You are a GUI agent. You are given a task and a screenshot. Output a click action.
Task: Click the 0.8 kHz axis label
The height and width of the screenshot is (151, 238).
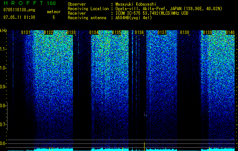[3, 106]
